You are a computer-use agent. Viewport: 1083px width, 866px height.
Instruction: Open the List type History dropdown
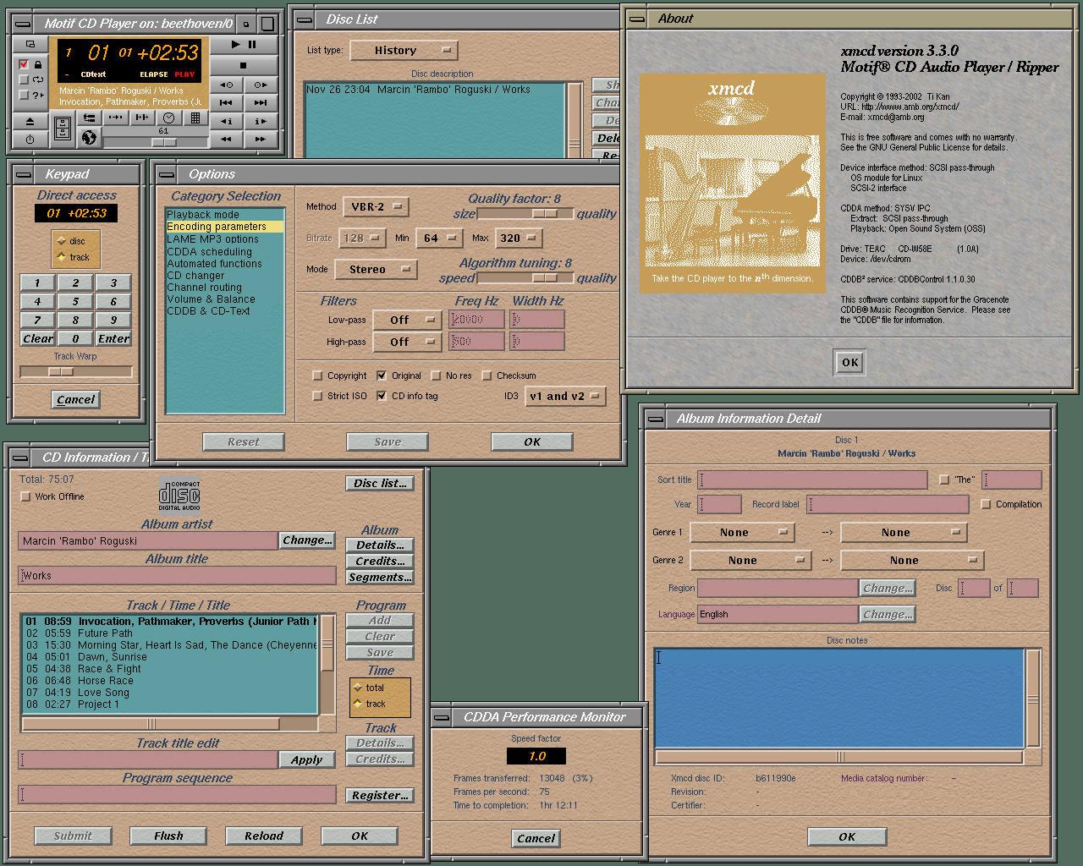(x=404, y=51)
